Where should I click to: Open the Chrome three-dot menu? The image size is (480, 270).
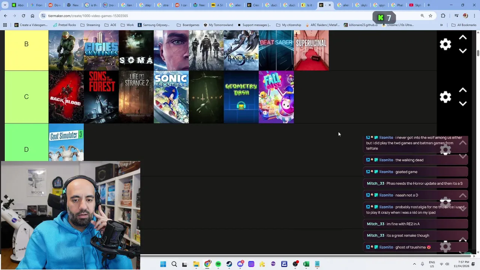point(474,16)
